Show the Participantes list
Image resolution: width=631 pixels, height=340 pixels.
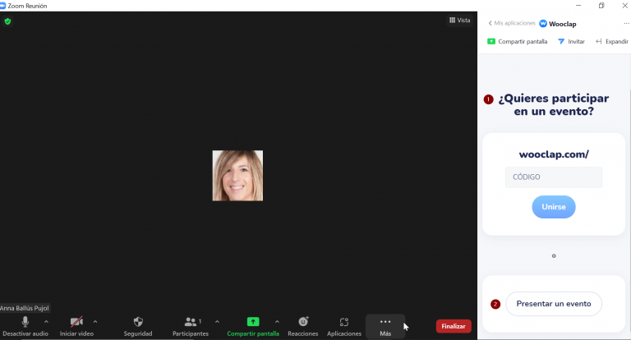coord(191,326)
